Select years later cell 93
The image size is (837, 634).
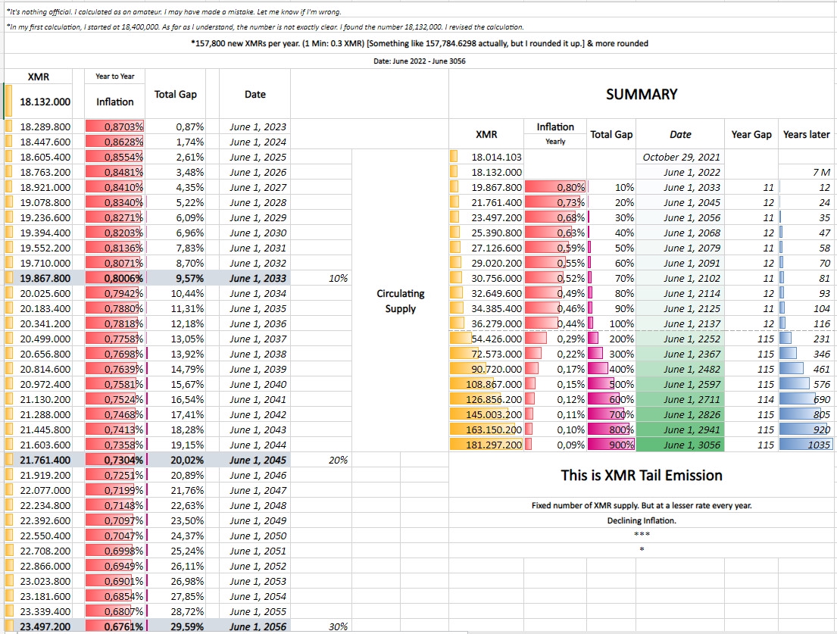tap(806, 293)
